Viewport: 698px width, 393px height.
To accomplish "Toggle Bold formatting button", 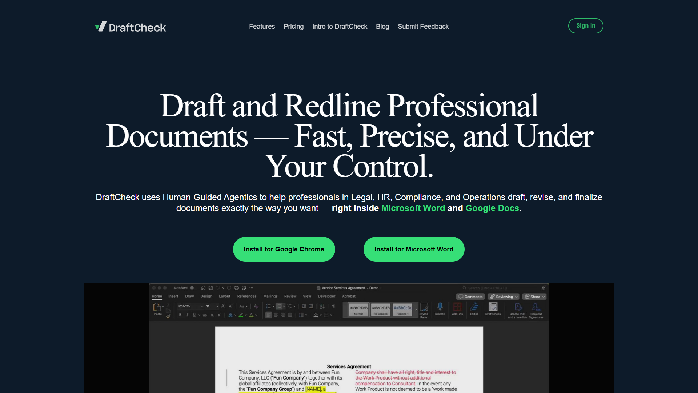I will click(x=180, y=315).
